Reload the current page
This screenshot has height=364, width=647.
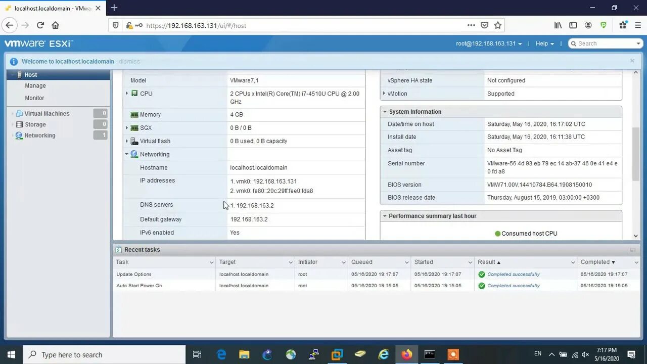[x=40, y=25]
